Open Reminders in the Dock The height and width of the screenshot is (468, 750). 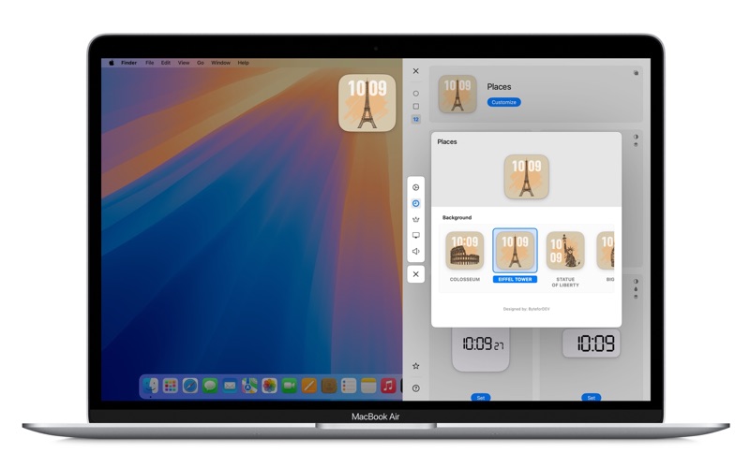click(x=349, y=386)
